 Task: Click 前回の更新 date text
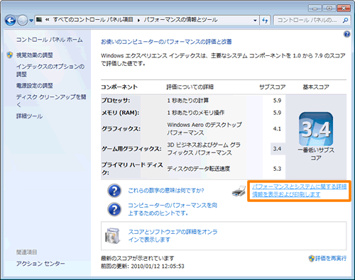[x=143, y=267]
